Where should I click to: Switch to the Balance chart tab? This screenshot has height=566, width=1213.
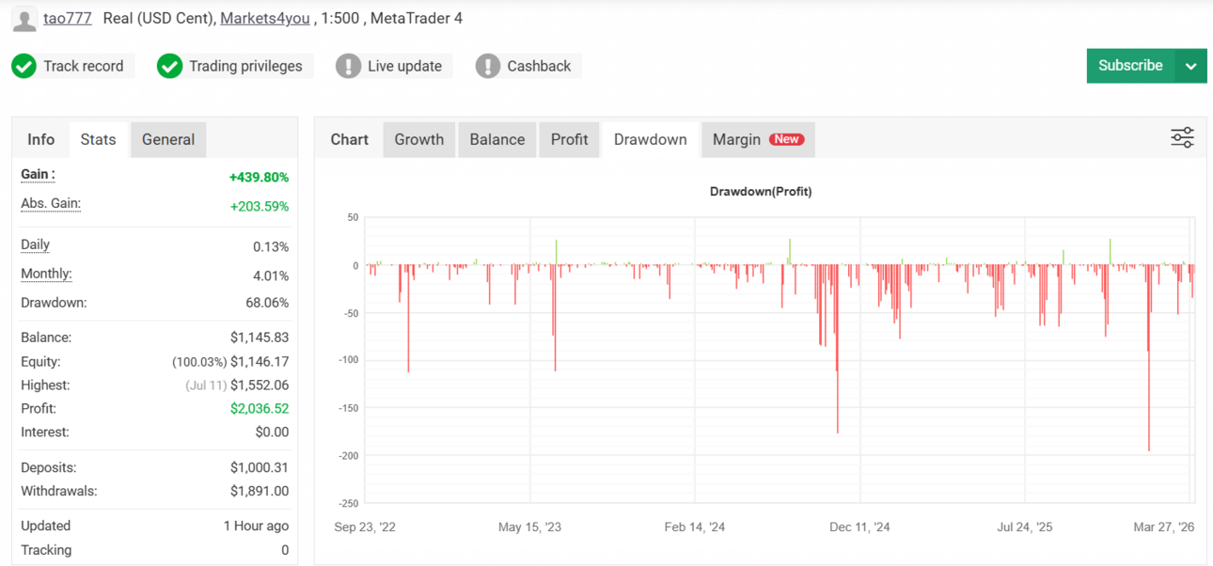pyautogui.click(x=497, y=139)
